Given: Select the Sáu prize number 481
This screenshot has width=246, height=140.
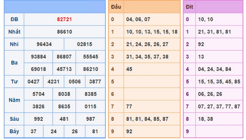Looking at the screenshot, I should (x=64, y=119).
